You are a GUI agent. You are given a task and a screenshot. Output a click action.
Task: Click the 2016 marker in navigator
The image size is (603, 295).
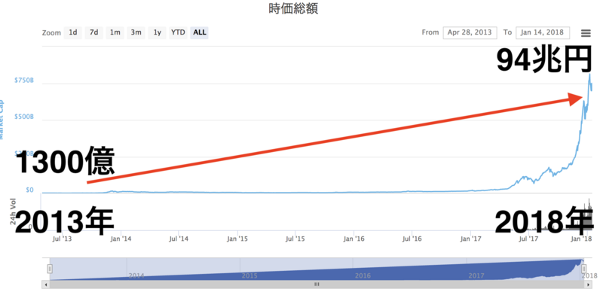point(363,275)
